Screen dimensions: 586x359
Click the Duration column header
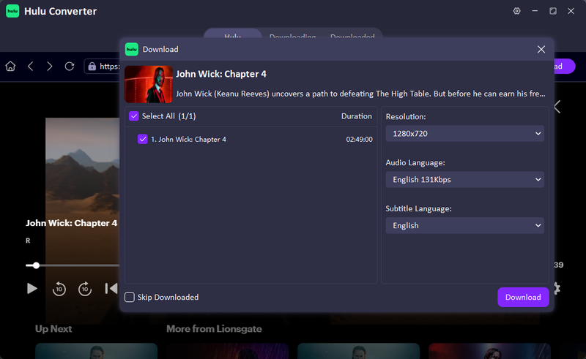[357, 116]
